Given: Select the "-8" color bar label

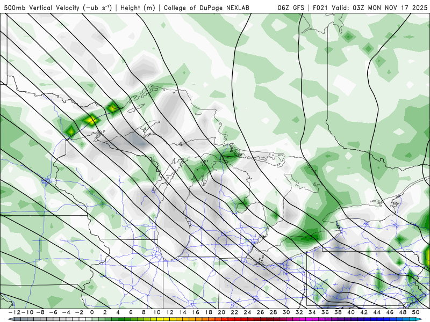Looking at the screenshot, I should [40, 312].
